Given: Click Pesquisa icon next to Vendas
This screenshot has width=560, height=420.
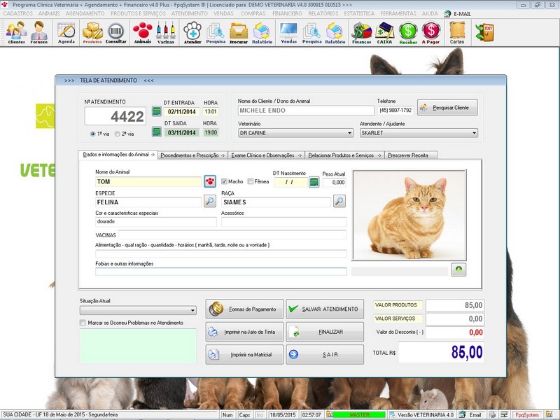Looking at the screenshot, I should coord(311,32).
